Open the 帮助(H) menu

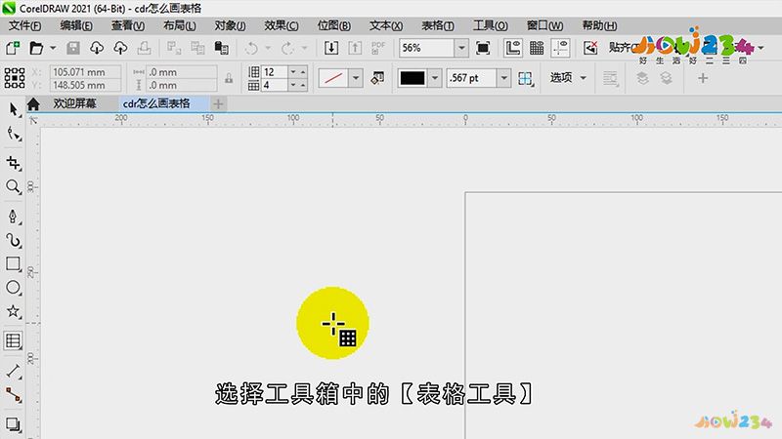coord(599,25)
